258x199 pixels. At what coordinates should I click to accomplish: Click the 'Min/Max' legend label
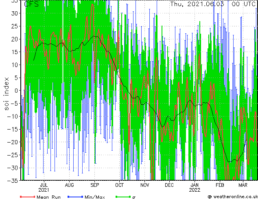94,197
